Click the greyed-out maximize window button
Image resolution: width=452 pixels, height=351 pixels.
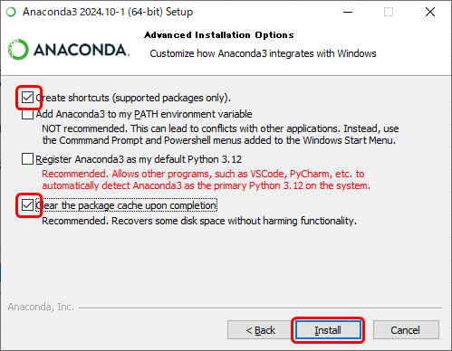(x=389, y=12)
